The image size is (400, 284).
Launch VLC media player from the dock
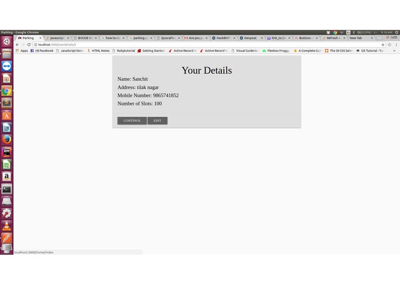point(7,226)
